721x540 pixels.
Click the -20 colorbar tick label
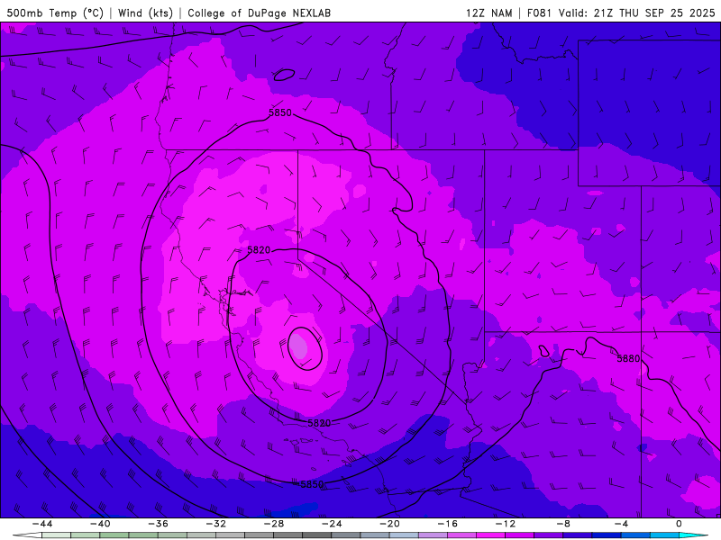[x=389, y=524]
